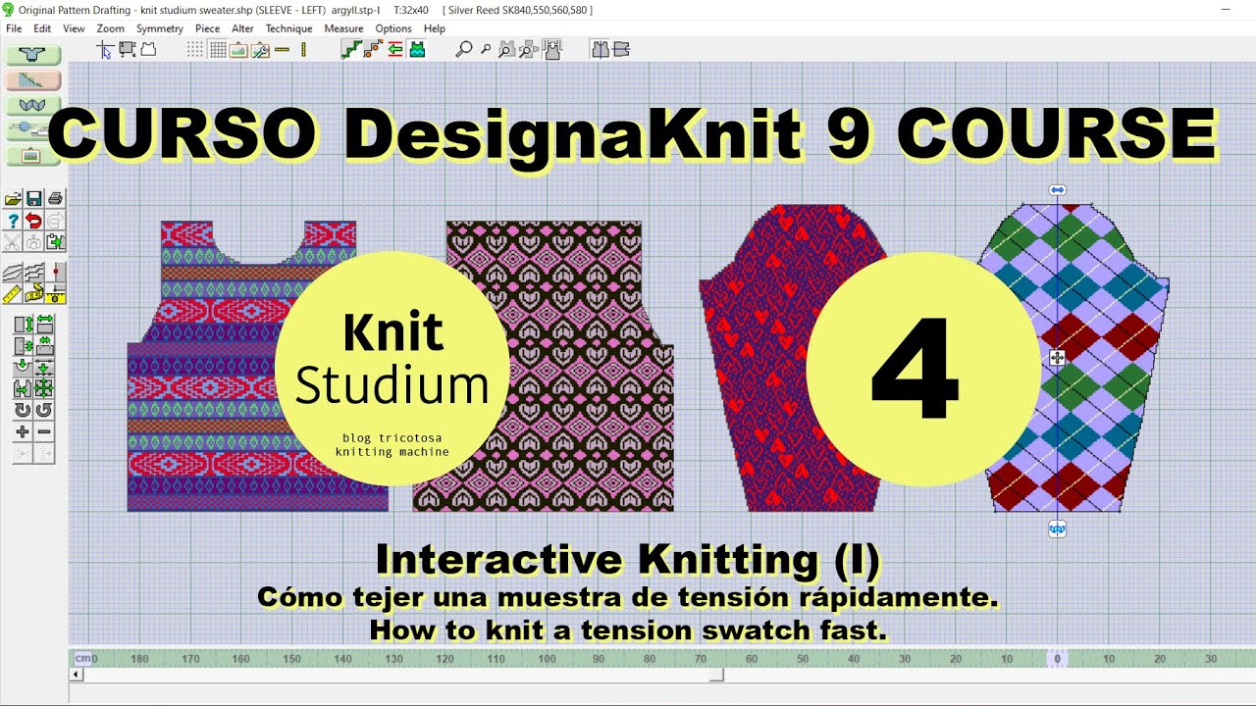Rotate piece with the right curved arrow icon
Viewport: 1256px width, 706px height.
[x=44, y=410]
